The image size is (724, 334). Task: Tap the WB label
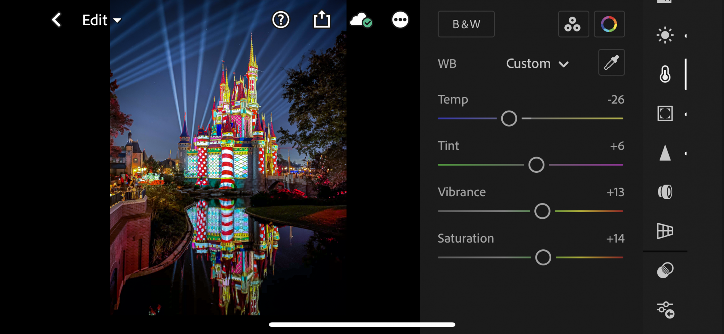pyautogui.click(x=447, y=64)
